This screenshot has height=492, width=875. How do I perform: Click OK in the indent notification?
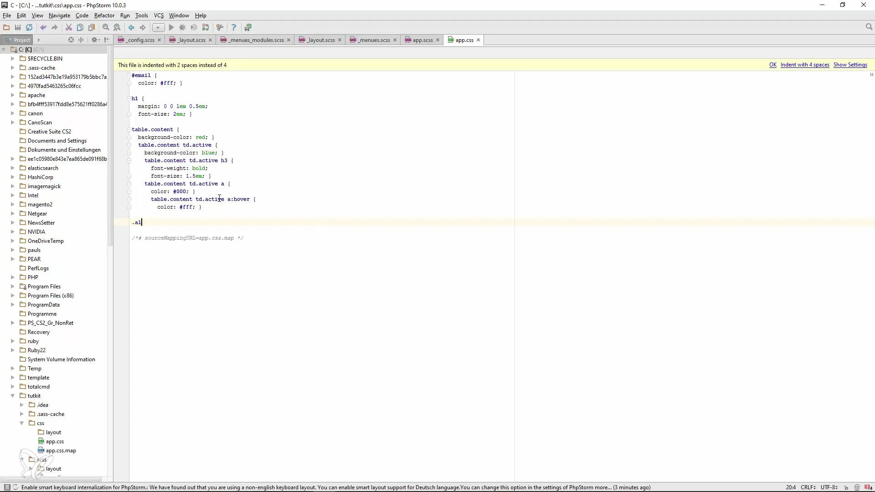click(x=772, y=65)
